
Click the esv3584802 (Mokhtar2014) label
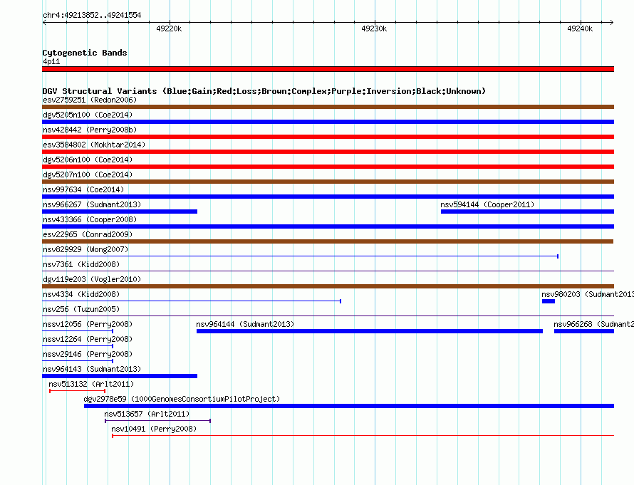94,145
